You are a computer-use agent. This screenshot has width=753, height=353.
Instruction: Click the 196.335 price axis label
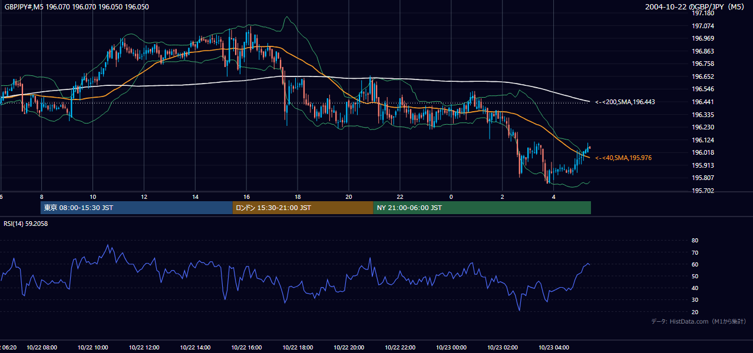click(702, 115)
